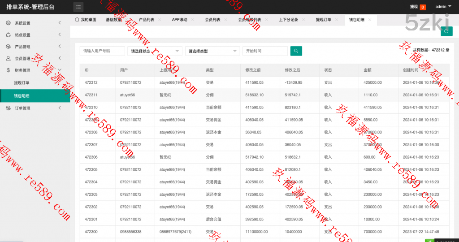Click the 系统设置 gear icon

tap(8, 23)
